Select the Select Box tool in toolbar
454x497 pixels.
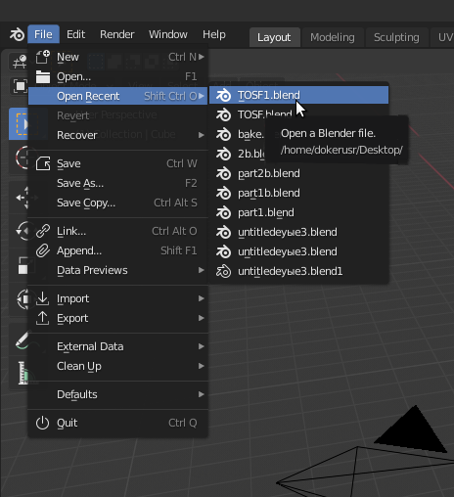pos(19,124)
